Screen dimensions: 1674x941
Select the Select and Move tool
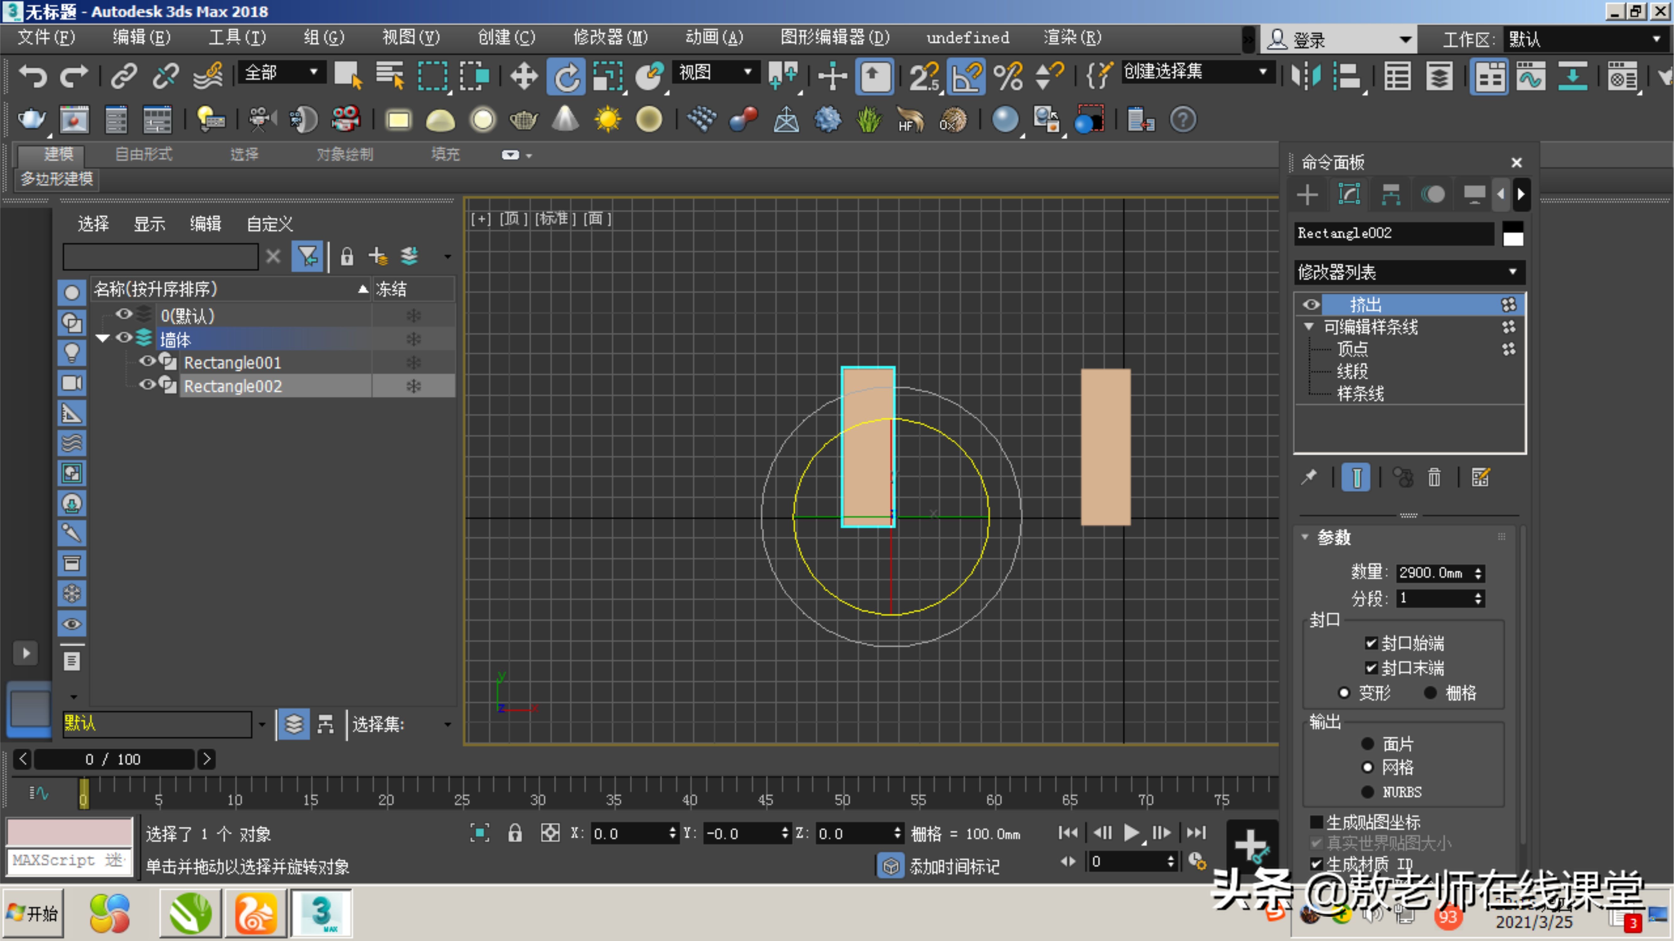[x=523, y=76]
